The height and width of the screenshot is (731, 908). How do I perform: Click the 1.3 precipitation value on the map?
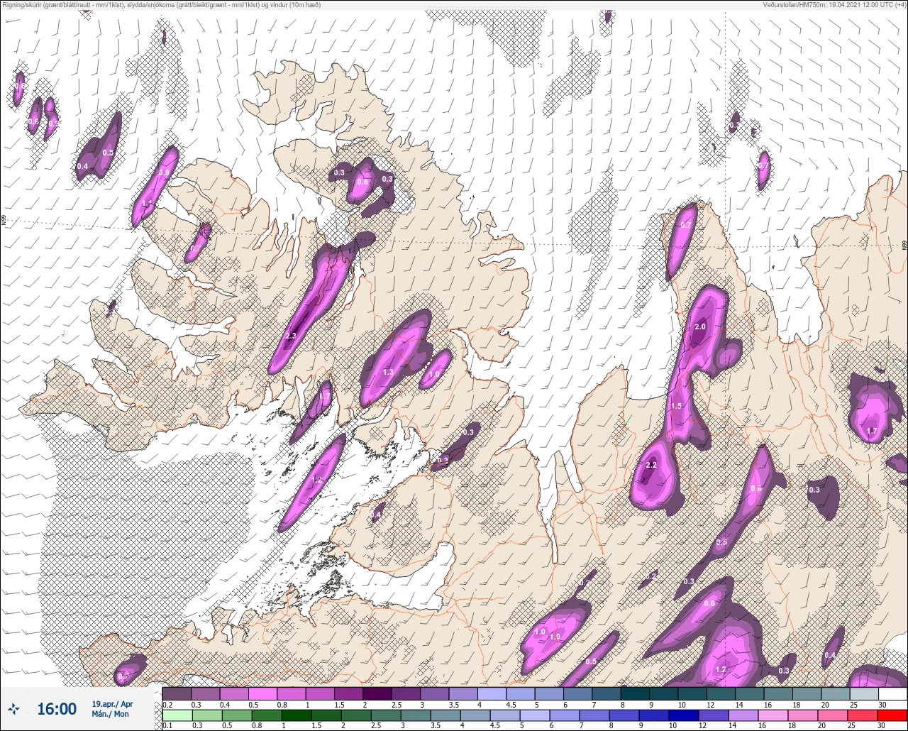[388, 372]
